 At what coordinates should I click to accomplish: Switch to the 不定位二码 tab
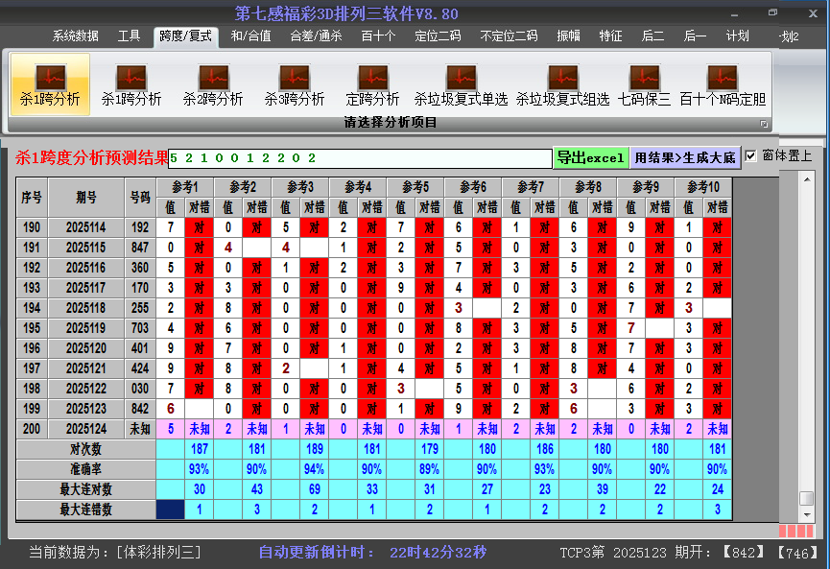pos(509,36)
